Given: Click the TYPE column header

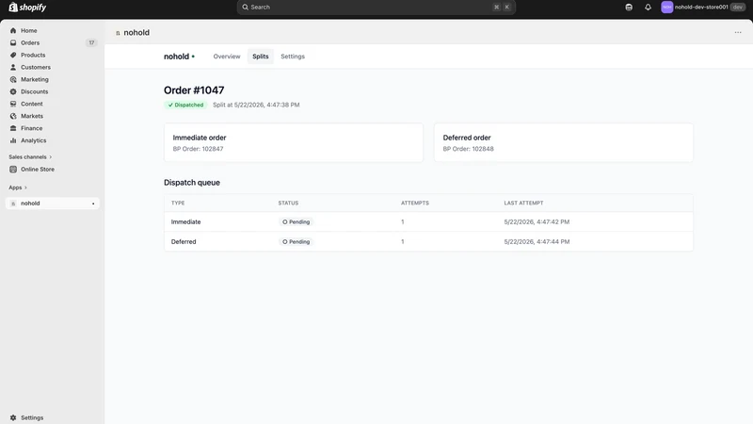Looking at the screenshot, I should click(x=178, y=203).
